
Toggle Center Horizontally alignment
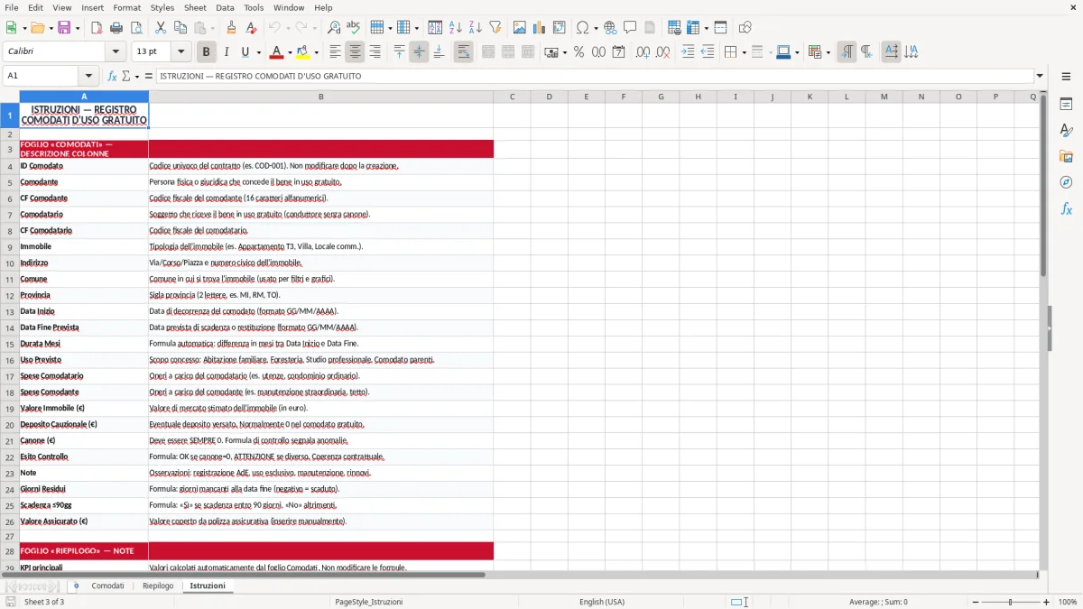pos(355,52)
